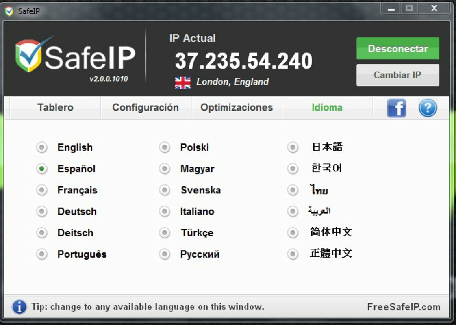Viewport: 456px width, 325px height.
Task: Choose Arabic العربية language
Action: pos(293,211)
